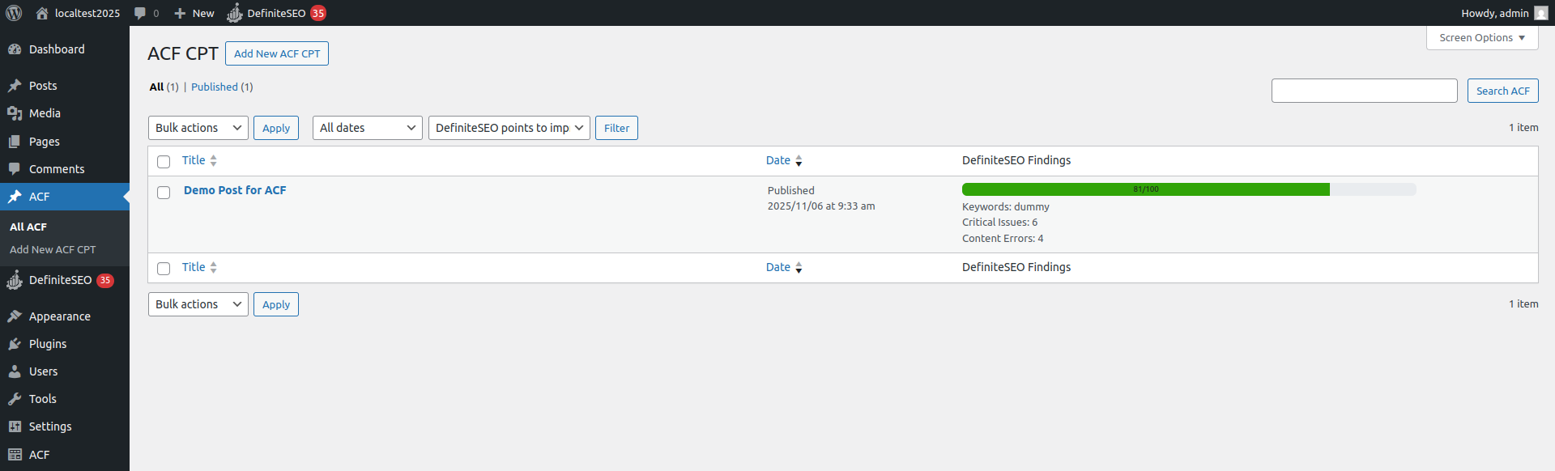Viewport: 1555px width, 471px height.
Task: Click sort arrows beside bottom Date header
Action: [799, 268]
